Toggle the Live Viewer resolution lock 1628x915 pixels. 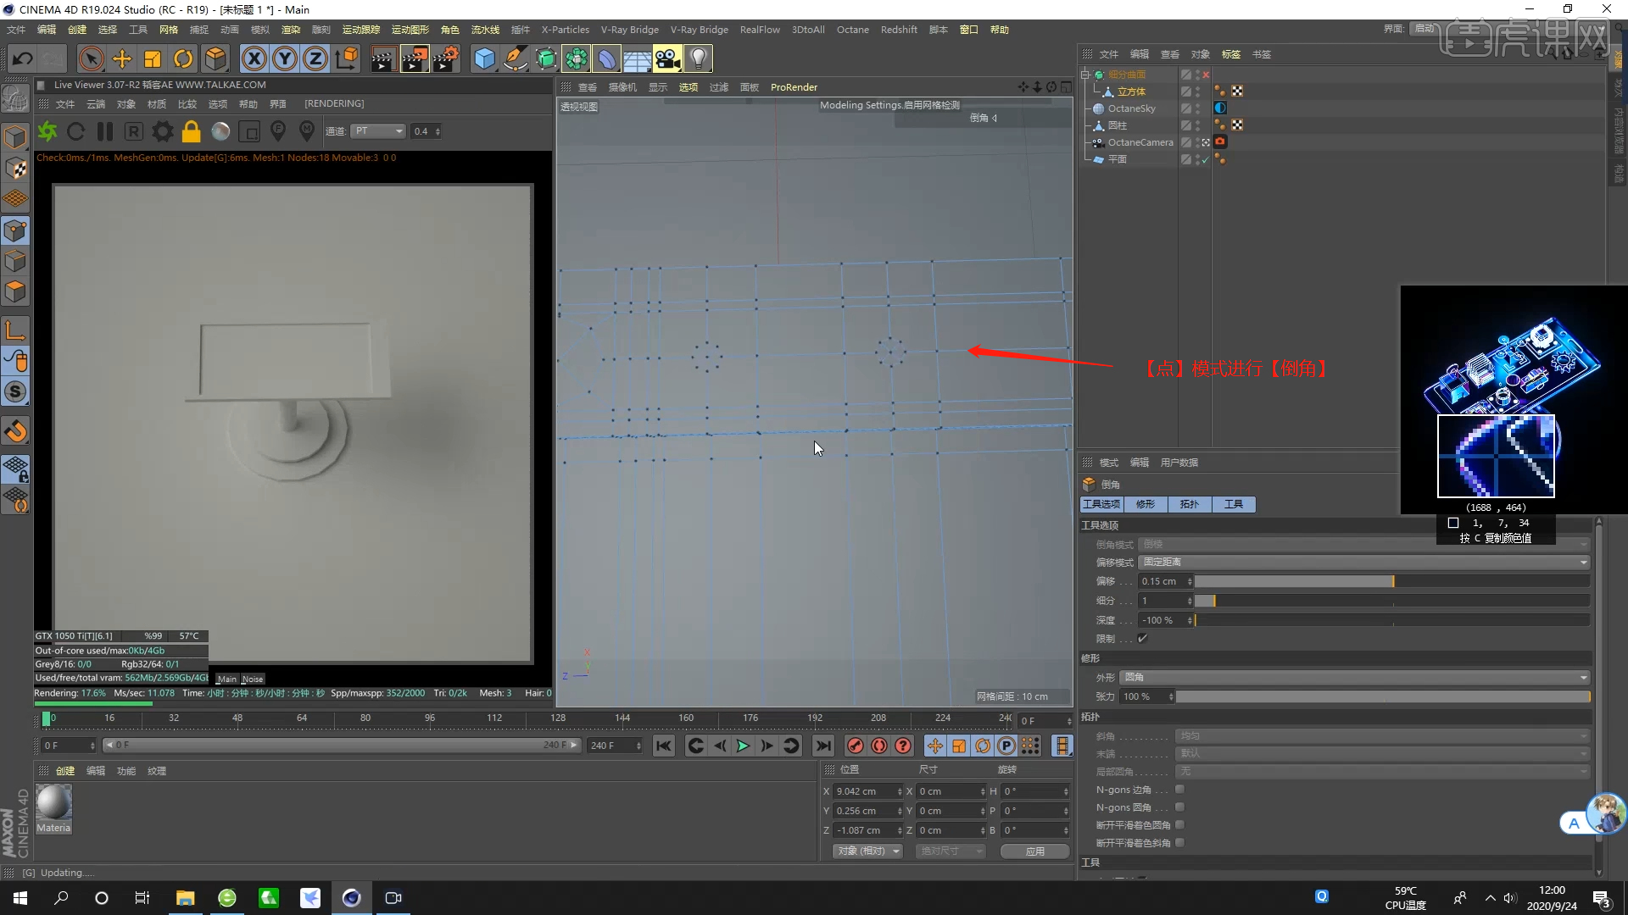click(x=192, y=131)
